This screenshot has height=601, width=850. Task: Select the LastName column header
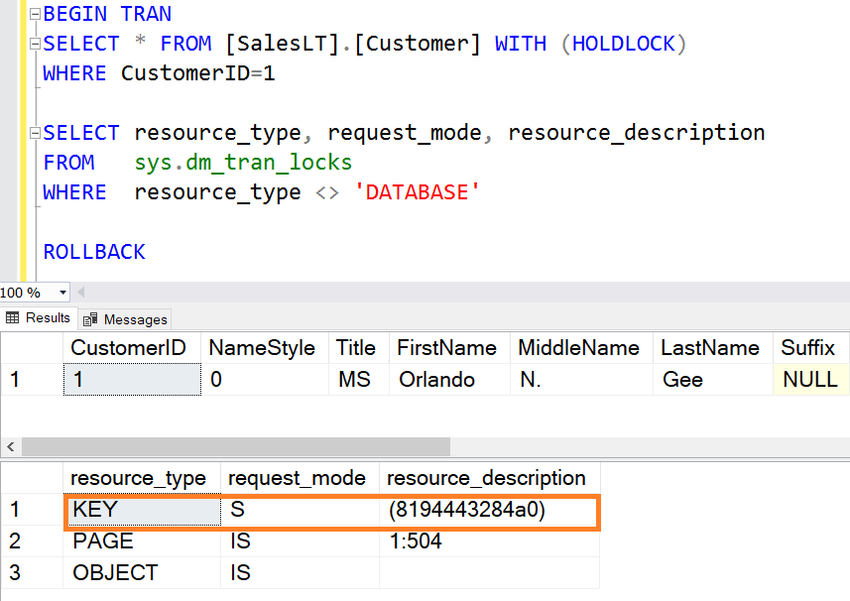(713, 348)
